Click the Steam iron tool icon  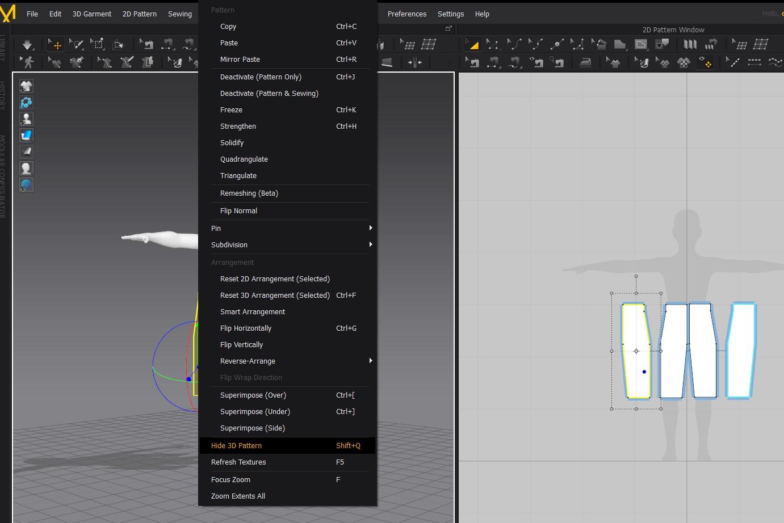(585, 62)
